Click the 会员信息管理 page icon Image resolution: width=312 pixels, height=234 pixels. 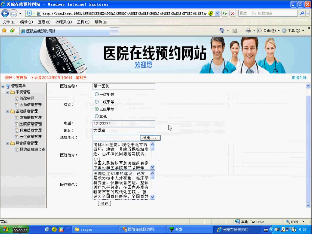coord(17,105)
